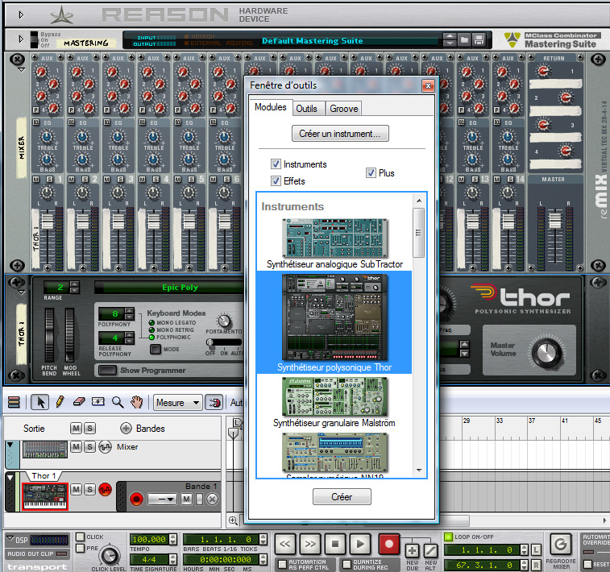Screen dimensions: 610x572
Task: Toggle Quantize During Rec checkbox
Action: click(346, 564)
